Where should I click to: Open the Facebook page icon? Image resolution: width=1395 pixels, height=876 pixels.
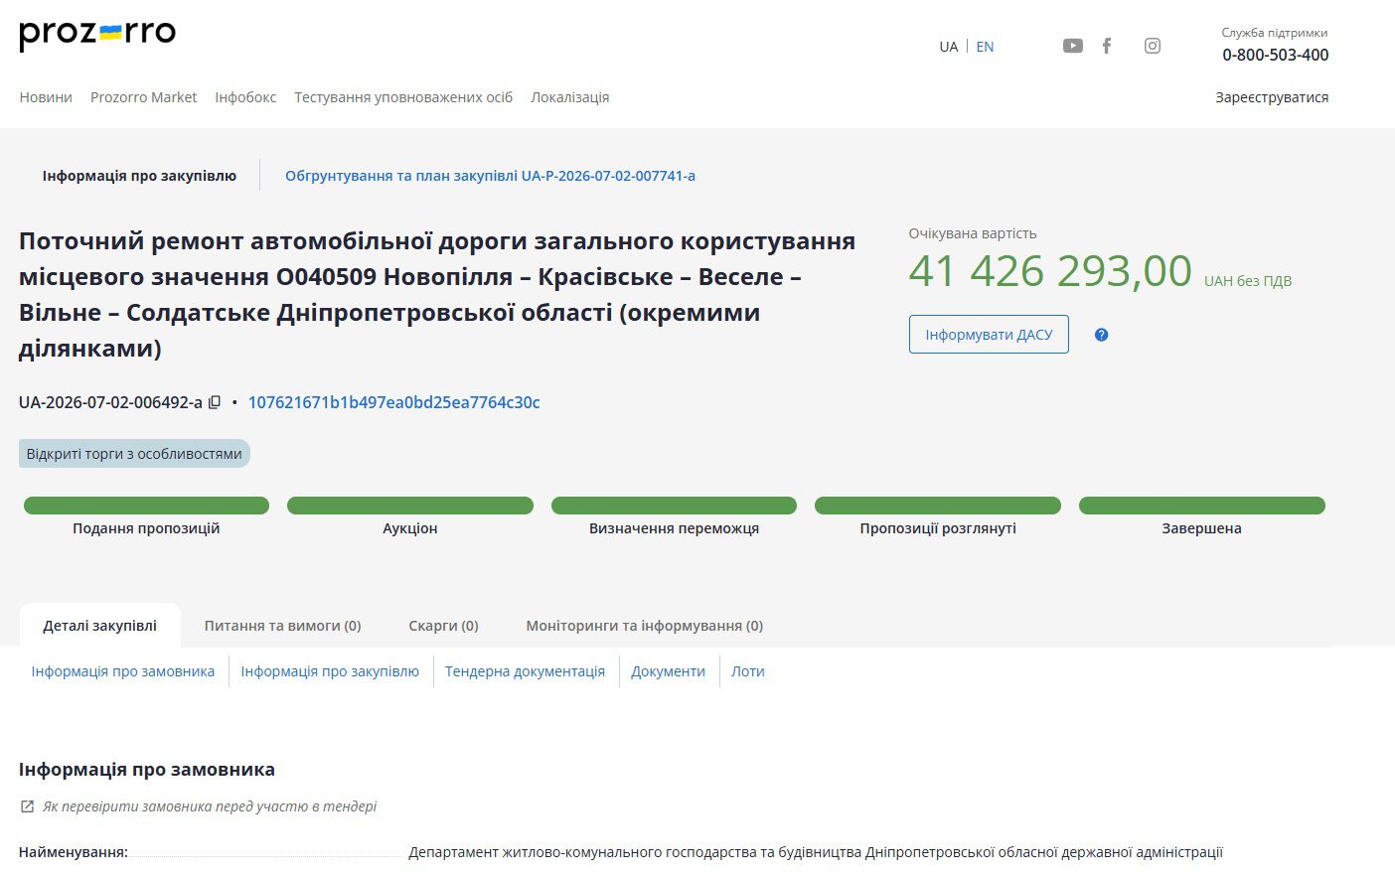pyautogui.click(x=1107, y=46)
